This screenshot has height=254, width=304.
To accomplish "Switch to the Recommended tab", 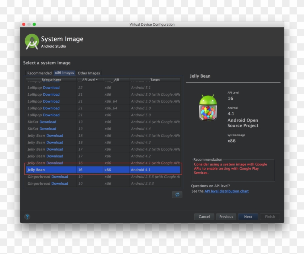I will [x=39, y=73].
